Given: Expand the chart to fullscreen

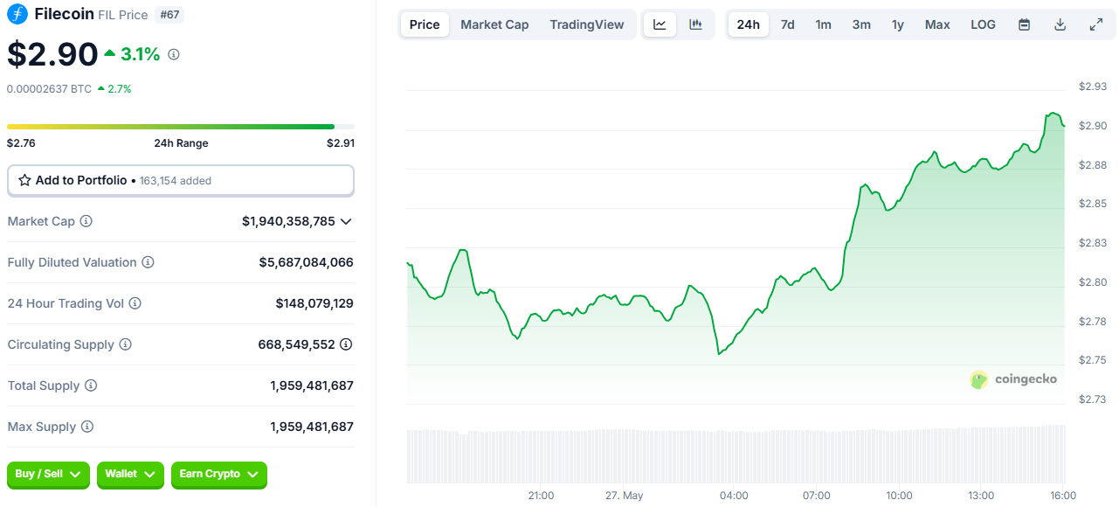Looking at the screenshot, I should click(1096, 24).
